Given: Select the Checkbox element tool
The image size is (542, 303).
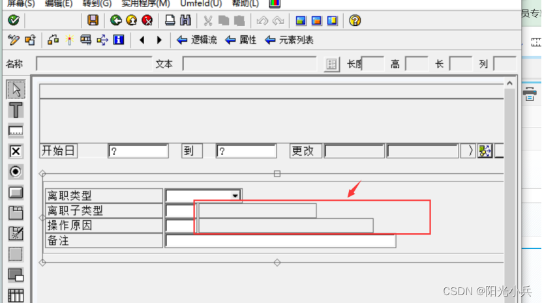Looking at the screenshot, I should [x=16, y=151].
